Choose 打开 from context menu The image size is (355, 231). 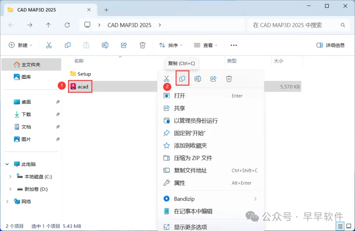pos(211,95)
